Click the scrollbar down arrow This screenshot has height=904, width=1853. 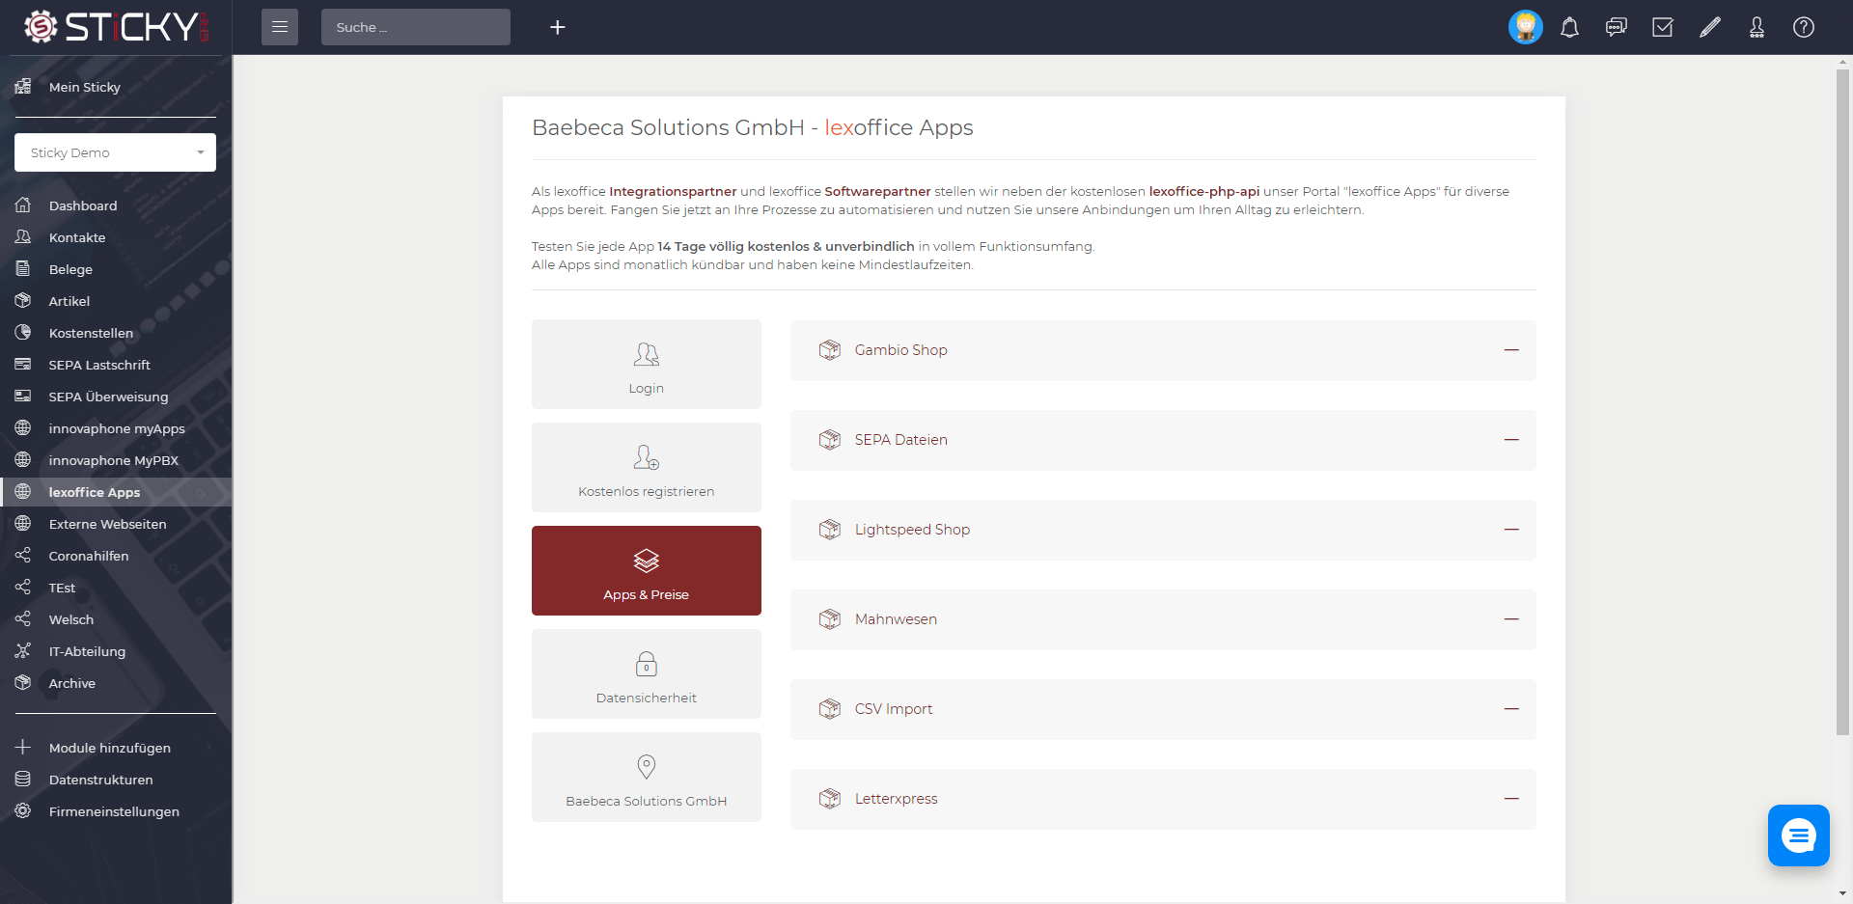point(1843,894)
